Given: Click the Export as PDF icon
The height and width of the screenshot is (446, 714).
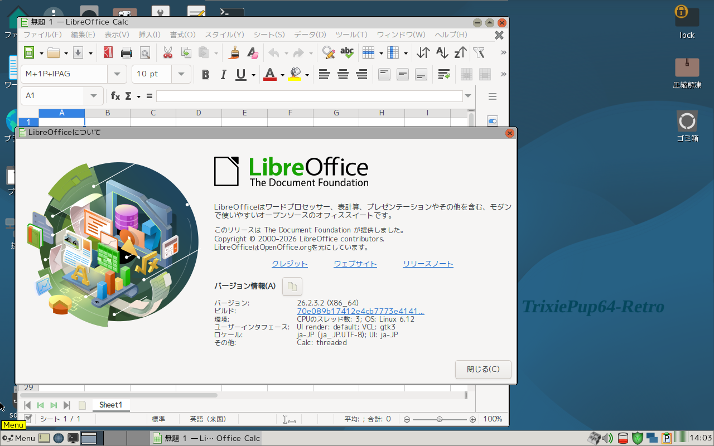Looking at the screenshot, I should coord(108,53).
